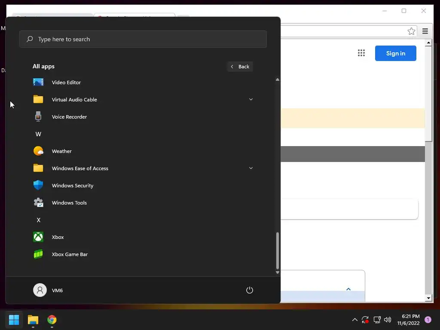Collapse the panel with the blue up chevron
This screenshot has height=330, width=440.
348,289
